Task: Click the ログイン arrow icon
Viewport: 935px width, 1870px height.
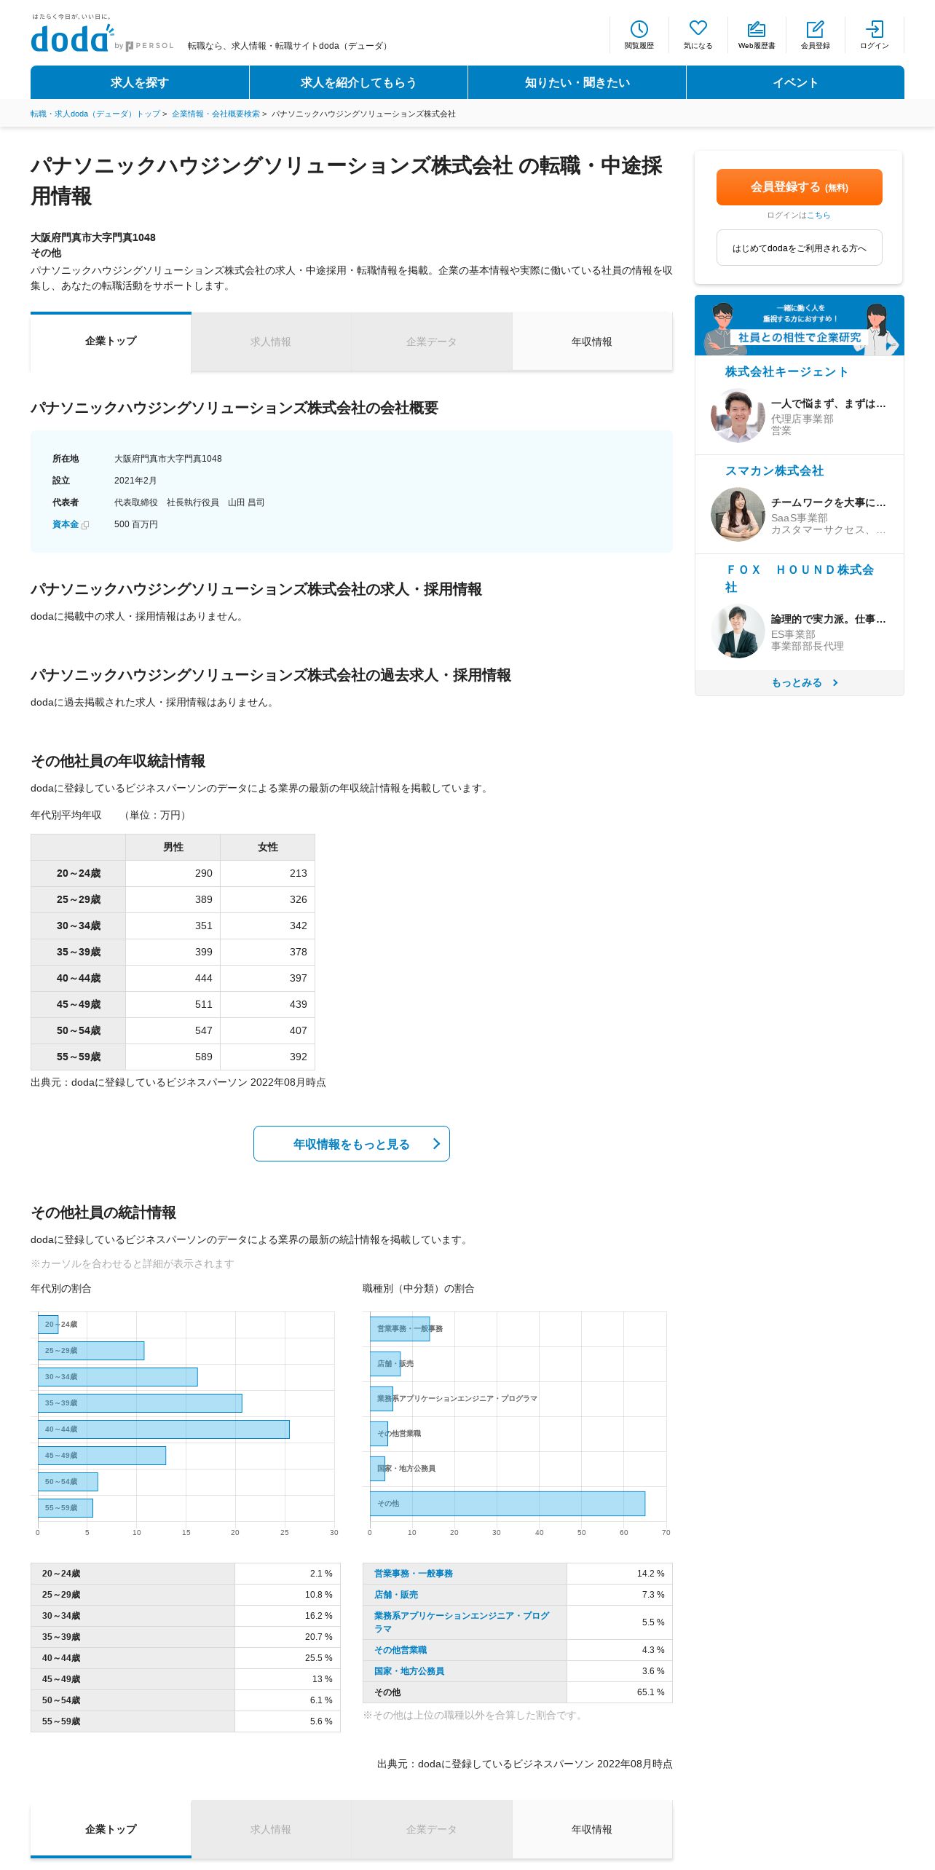Action: click(x=874, y=29)
